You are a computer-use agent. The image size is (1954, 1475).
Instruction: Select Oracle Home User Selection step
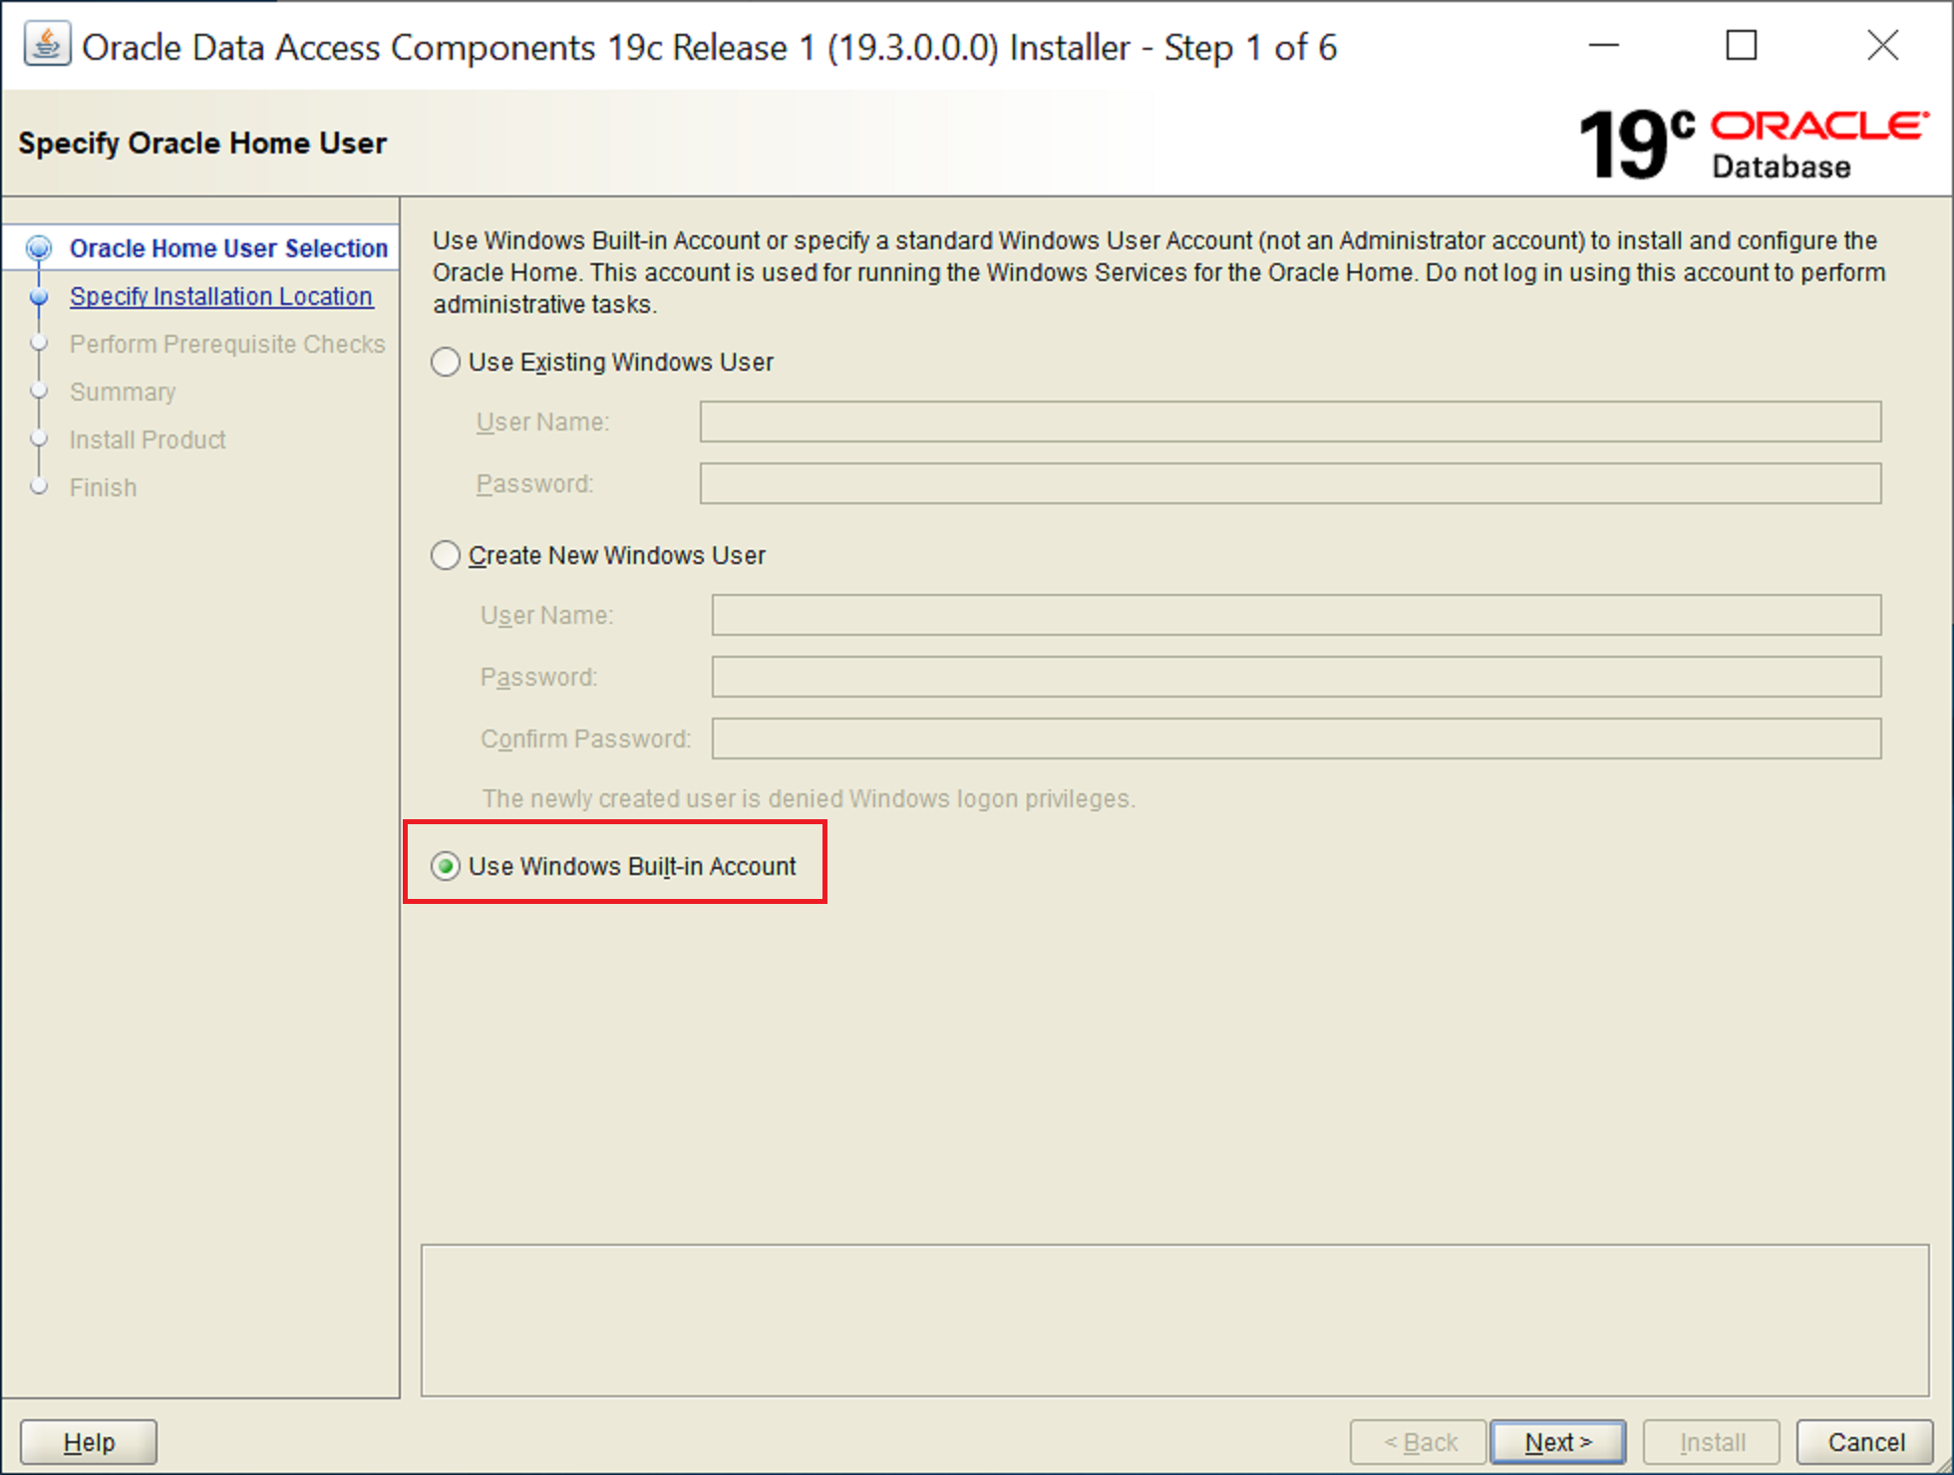(x=228, y=248)
